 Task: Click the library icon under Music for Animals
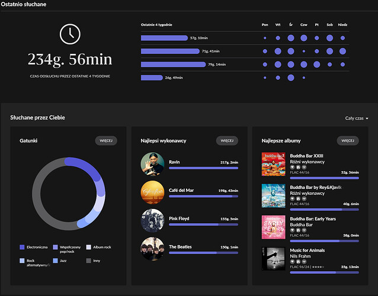pyautogui.click(x=298, y=262)
